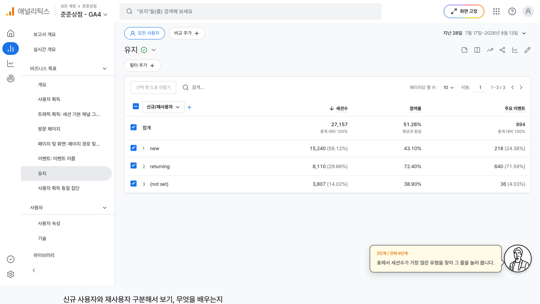Click the 필터 추가 button
Viewport: 540px width, 304px height.
142,65
